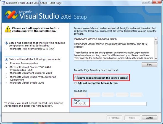
Task: Focus the Name input field
Action: point(110,104)
